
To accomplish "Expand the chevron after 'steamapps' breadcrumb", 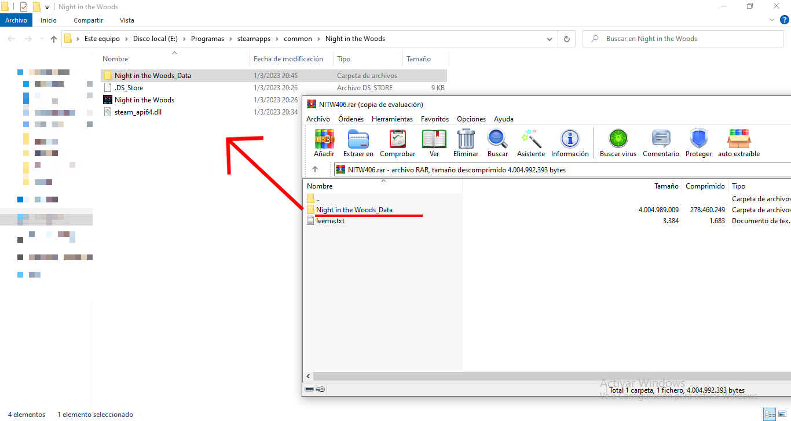I will tap(277, 39).
